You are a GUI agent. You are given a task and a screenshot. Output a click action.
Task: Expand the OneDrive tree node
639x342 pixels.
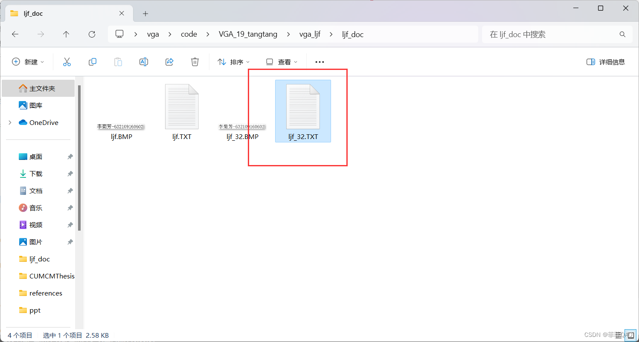tap(10, 122)
